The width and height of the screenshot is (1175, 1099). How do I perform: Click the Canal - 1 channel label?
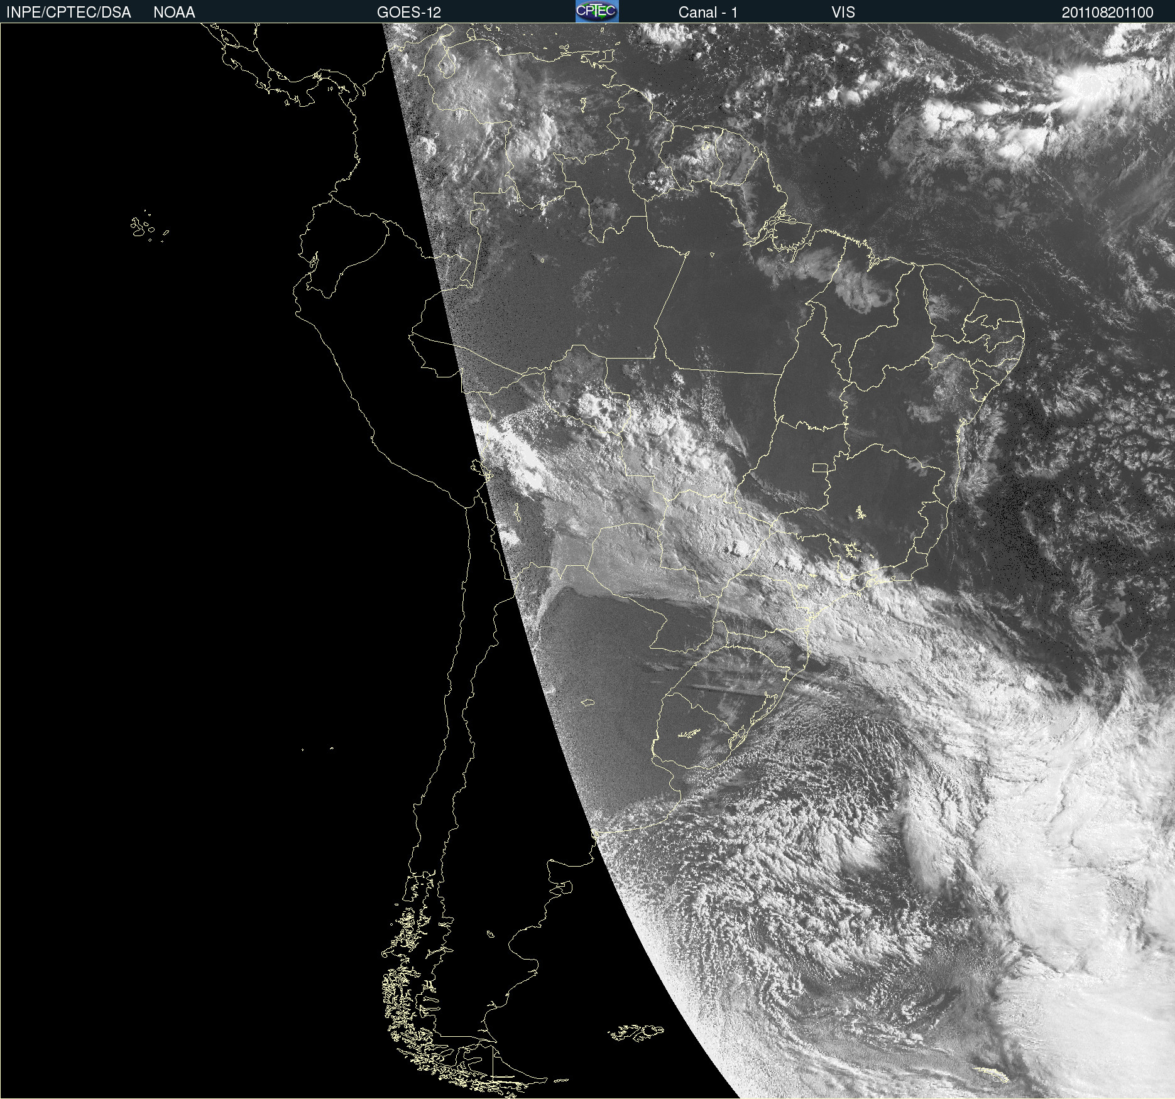coord(708,13)
